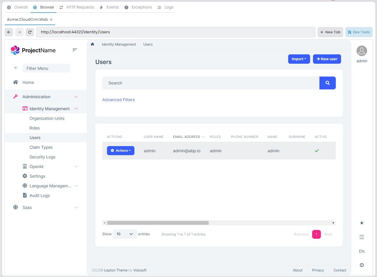Click the magnifier search button
Viewport: 377px width, 277px height.
pyautogui.click(x=327, y=83)
